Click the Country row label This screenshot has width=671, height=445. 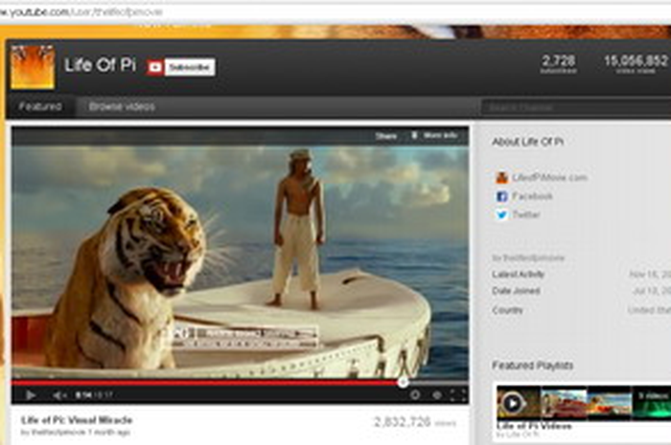[507, 310]
